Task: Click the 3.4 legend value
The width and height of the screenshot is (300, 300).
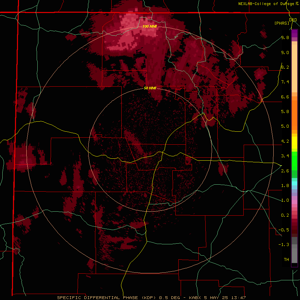Action: 285,156
